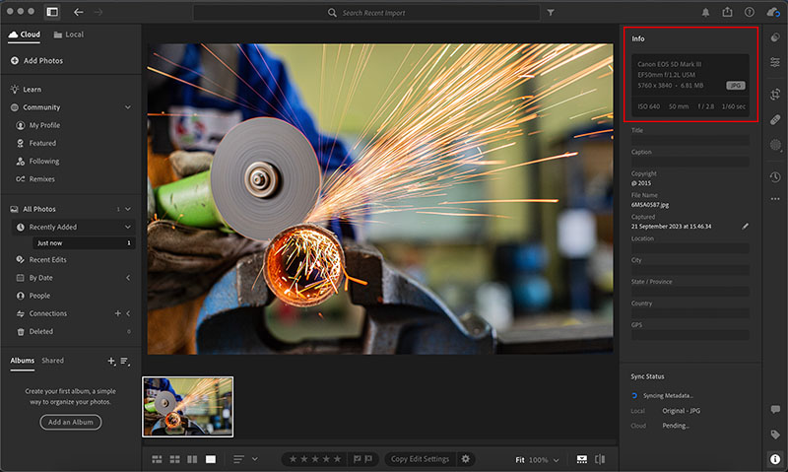Open the Masking tool
The height and width of the screenshot is (472, 788).
click(x=775, y=146)
